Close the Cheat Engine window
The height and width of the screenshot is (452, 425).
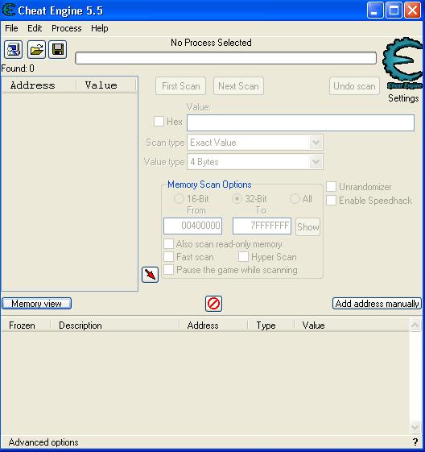coord(413,10)
